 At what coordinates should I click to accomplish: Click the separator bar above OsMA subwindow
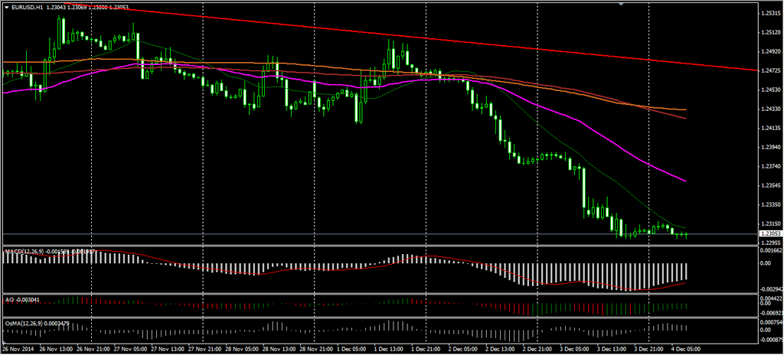[383, 318]
